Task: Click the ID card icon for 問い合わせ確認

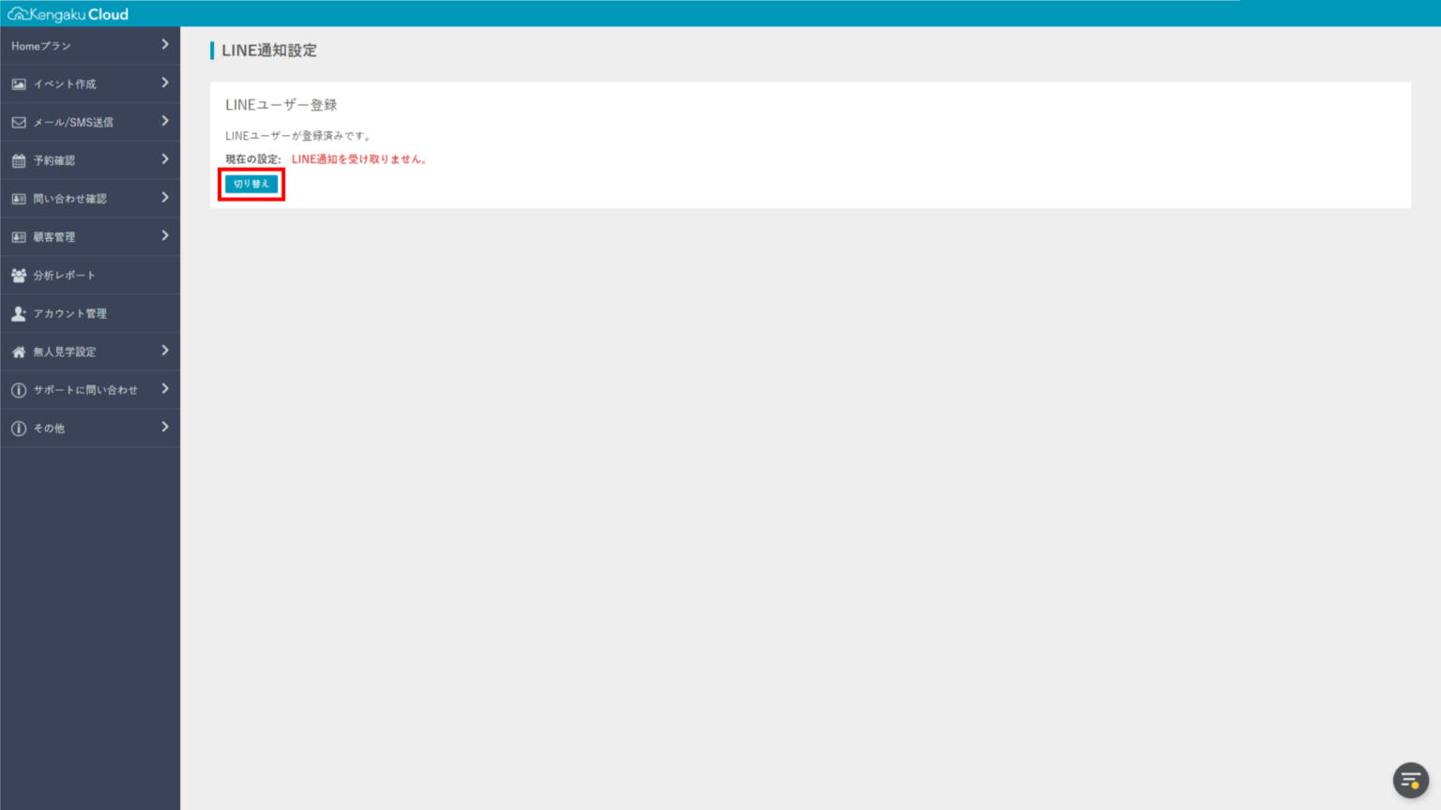Action: pos(19,199)
